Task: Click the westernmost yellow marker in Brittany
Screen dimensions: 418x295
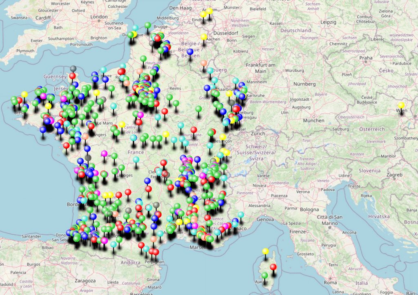Action: pyautogui.click(x=24, y=94)
